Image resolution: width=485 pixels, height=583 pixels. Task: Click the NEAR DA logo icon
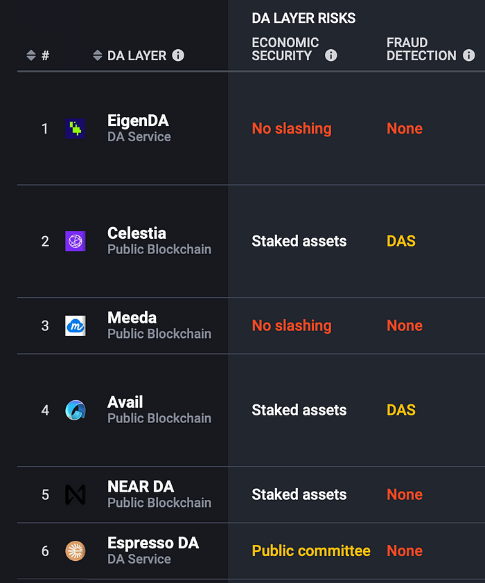click(75, 494)
